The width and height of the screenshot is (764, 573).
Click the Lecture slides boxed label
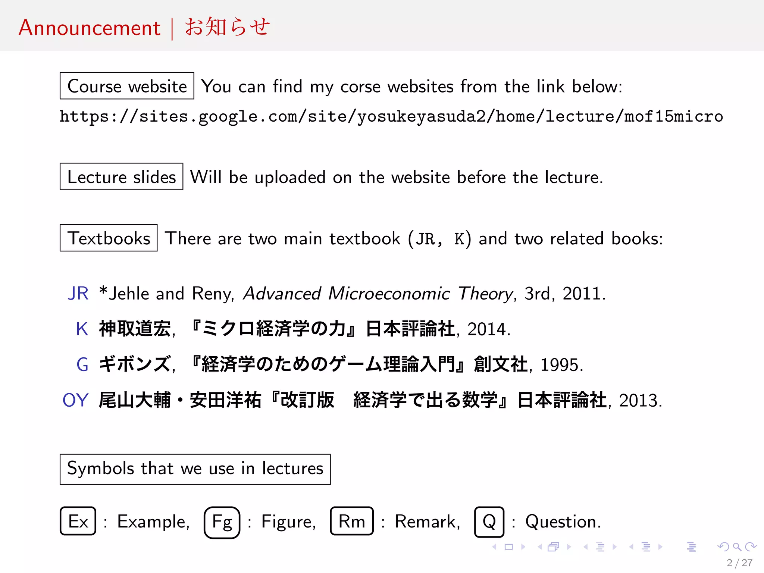pyautogui.click(x=121, y=177)
